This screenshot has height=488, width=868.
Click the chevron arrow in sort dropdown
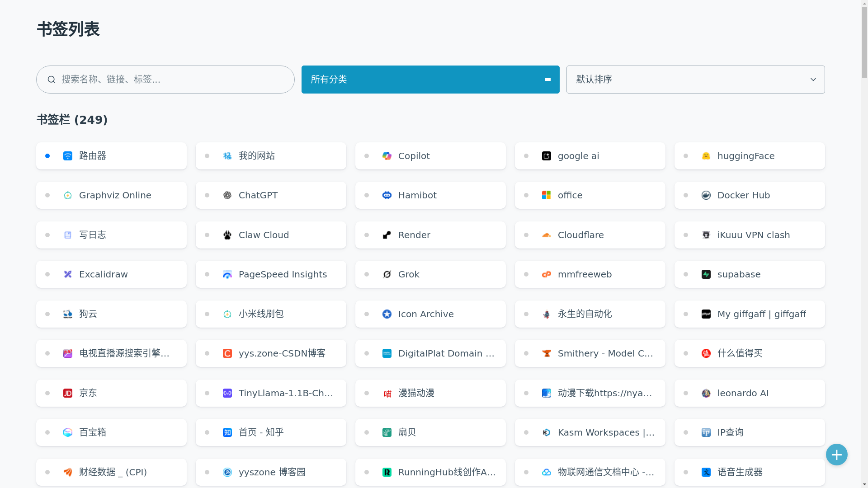pos(813,80)
